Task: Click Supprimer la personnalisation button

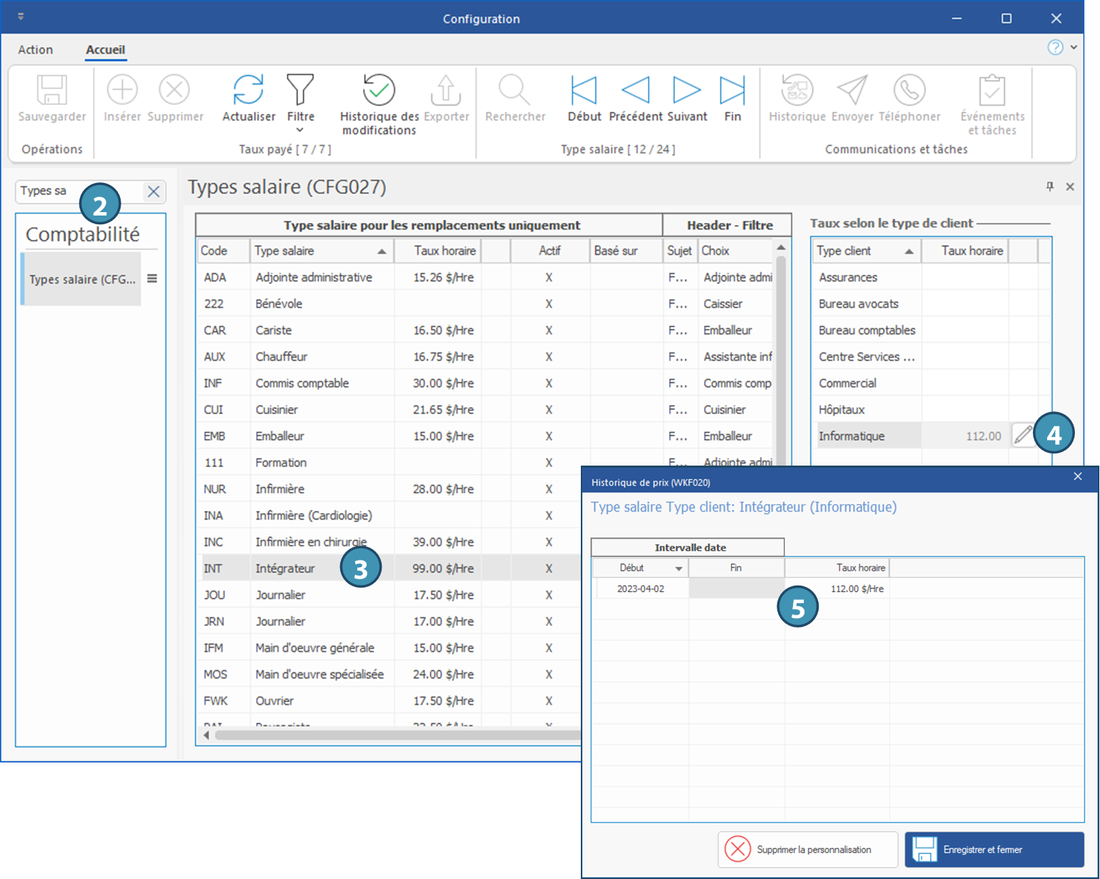Action: point(807,849)
